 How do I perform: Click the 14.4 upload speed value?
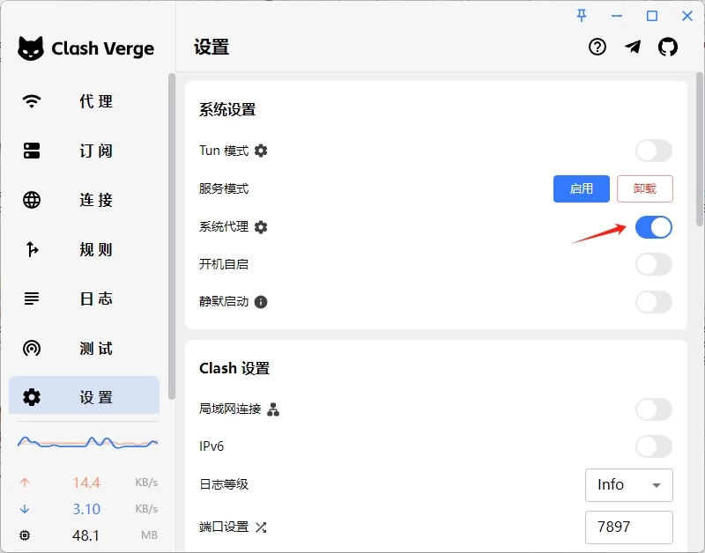point(86,483)
